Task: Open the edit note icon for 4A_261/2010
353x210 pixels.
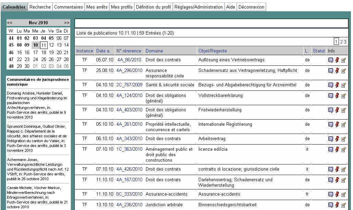Action: click(x=343, y=124)
